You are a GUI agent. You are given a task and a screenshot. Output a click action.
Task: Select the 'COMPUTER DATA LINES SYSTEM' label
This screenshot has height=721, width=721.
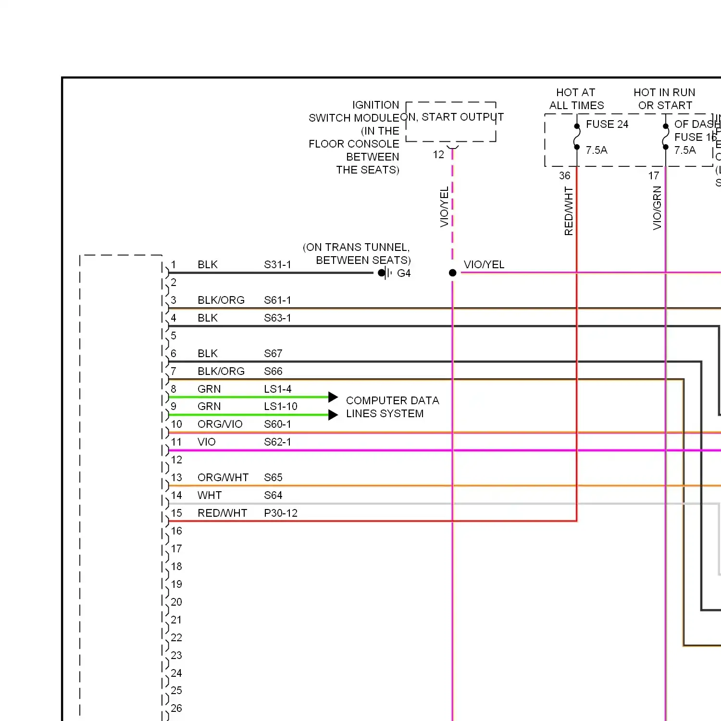tap(392, 407)
